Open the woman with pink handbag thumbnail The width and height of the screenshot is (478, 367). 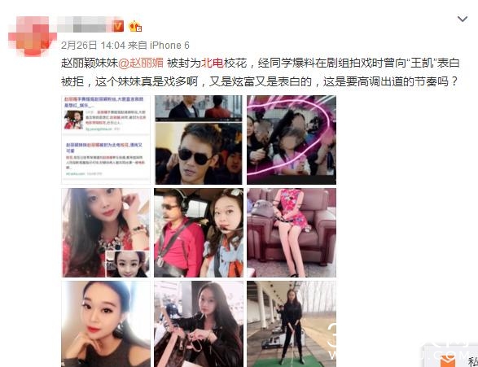pyautogui.click(x=199, y=324)
